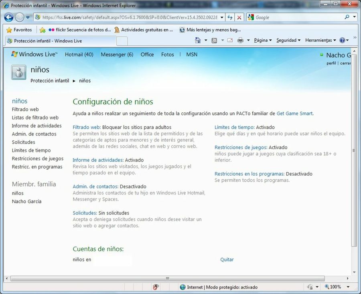Switch to the Protección infantil tab
This screenshot has height=294, width=361.
click(x=44, y=41)
